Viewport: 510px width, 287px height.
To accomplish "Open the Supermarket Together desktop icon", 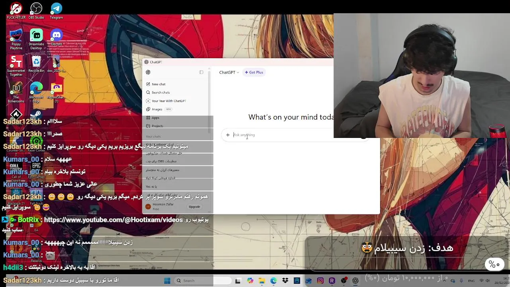I will pyautogui.click(x=16, y=66).
